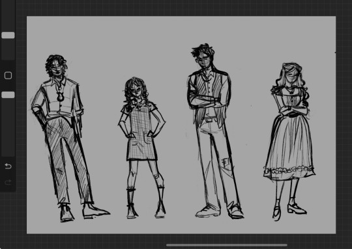This screenshot has height=249, width=352.
Task: Tap the greyed-out redo arrow
Action: (8, 182)
